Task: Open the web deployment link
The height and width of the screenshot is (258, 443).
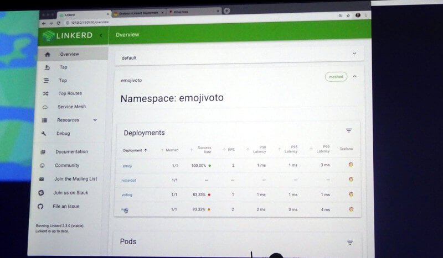Action: pyautogui.click(x=125, y=209)
